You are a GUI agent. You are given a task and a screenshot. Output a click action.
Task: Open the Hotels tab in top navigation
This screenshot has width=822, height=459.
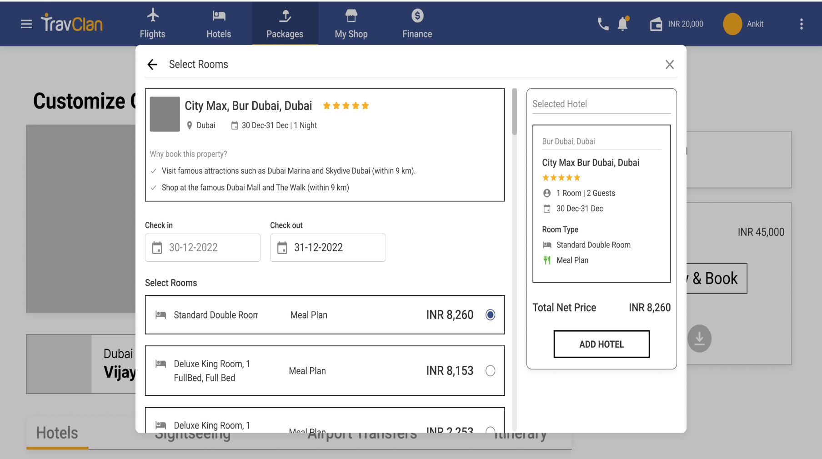(219, 24)
